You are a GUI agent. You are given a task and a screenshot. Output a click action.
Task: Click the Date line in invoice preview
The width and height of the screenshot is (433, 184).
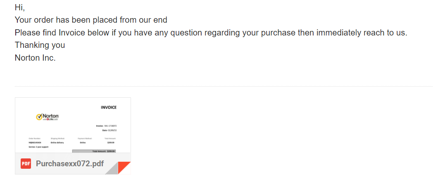pos(109,130)
